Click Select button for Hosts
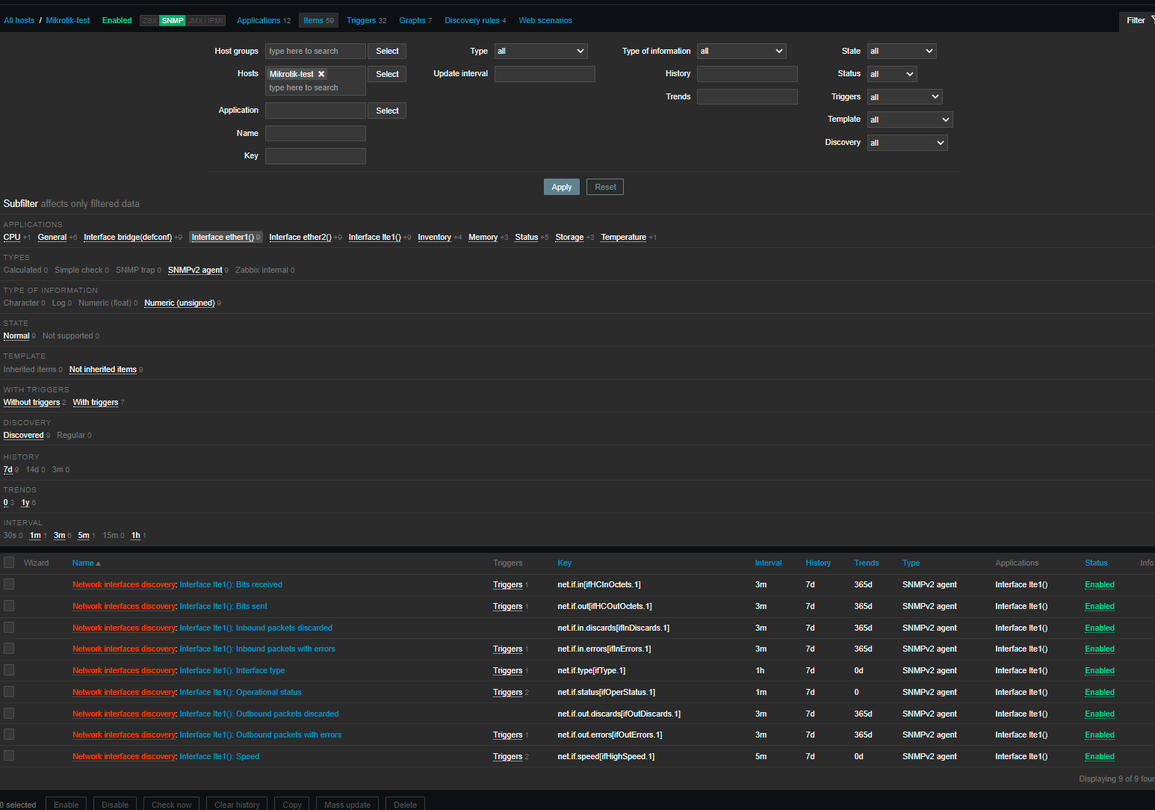Screen dimensions: 1155x810 click(387, 74)
